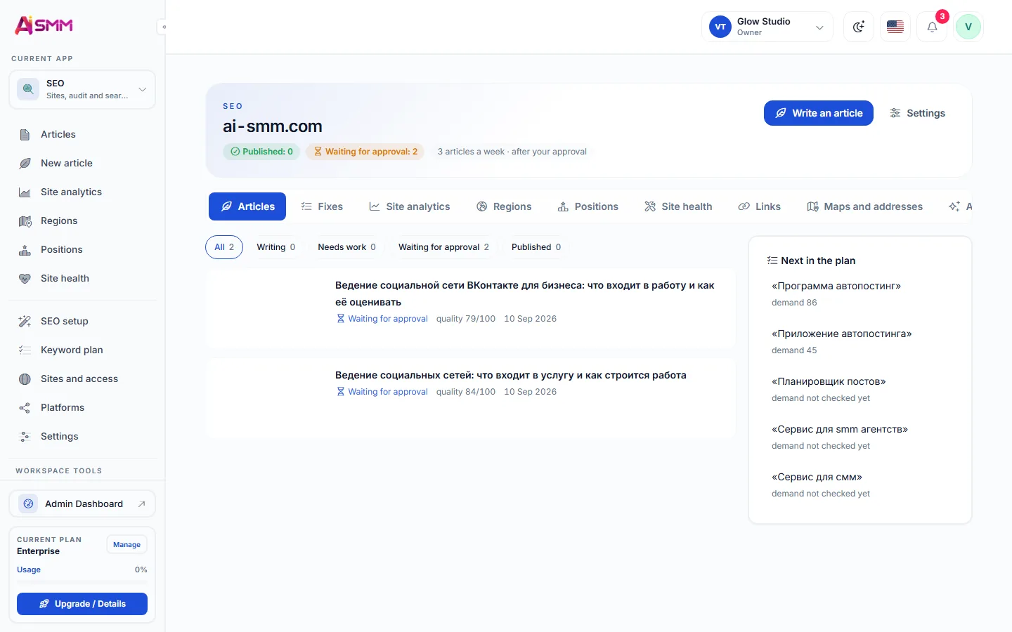Click the Write an article button
Viewport: 1012px width, 632px height.
pyautogui.click(x=819, y=113)
